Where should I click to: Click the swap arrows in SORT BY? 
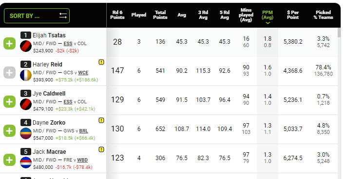tap(63, 16)
